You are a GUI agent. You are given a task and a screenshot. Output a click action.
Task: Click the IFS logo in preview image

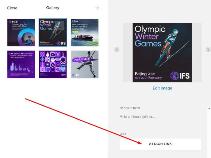click(180, 76)
